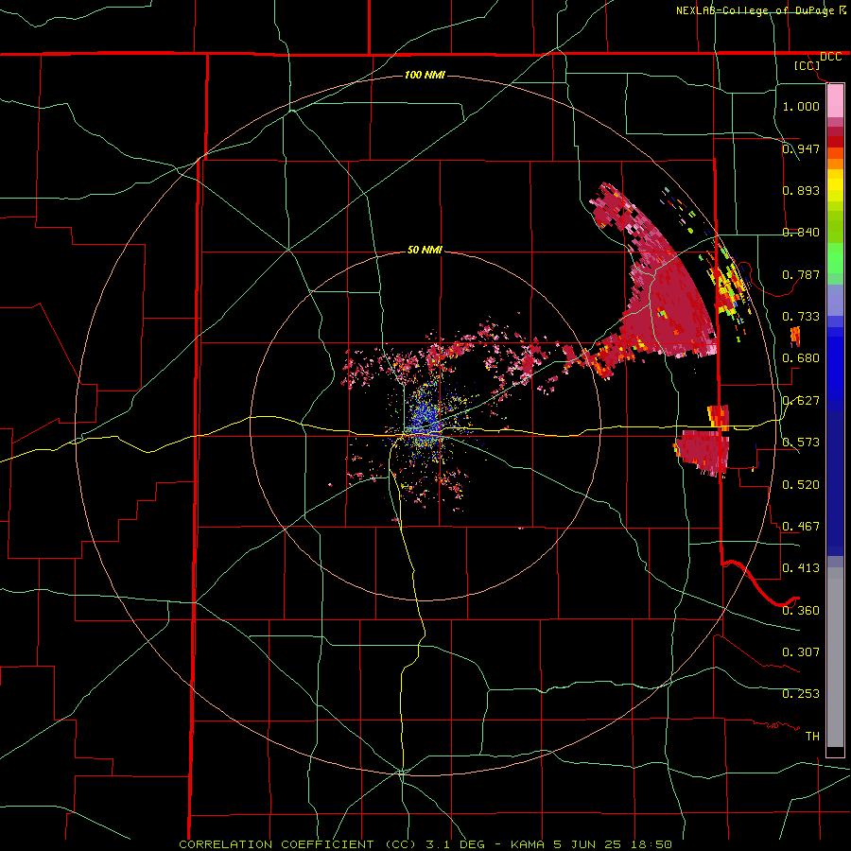Select the 0.573 scale value

[x=801, y=443]
